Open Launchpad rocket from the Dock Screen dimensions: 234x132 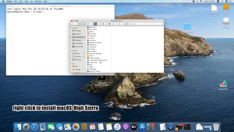pos(26,127)
